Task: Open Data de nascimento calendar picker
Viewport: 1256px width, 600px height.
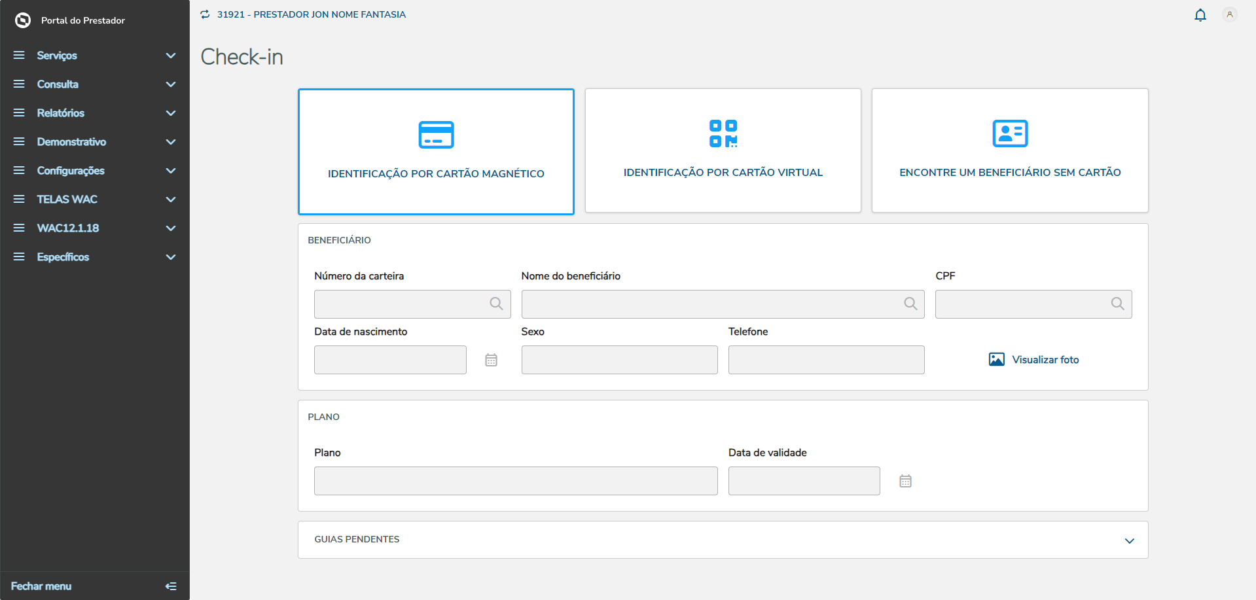Action: point(491,360)
